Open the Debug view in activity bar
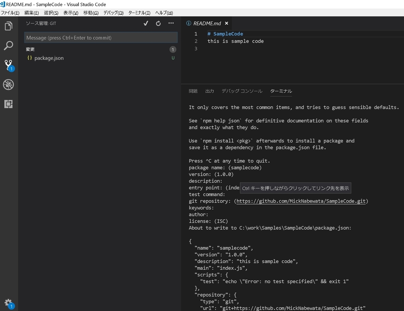This screenshot has width=404, height=311. point(9,84)
